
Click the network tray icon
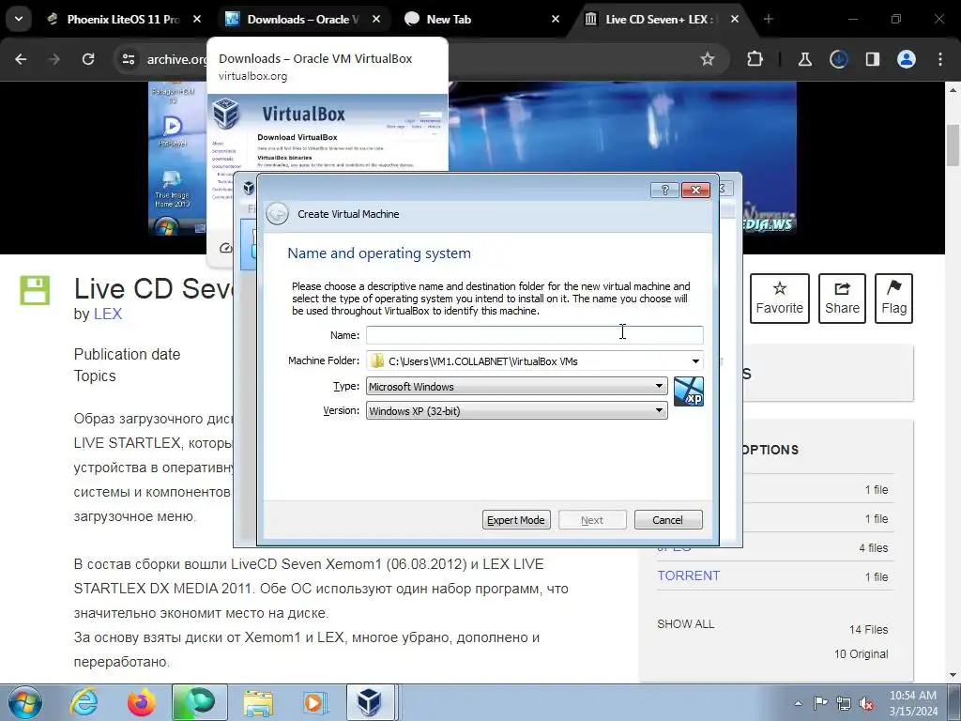(844, 703)
